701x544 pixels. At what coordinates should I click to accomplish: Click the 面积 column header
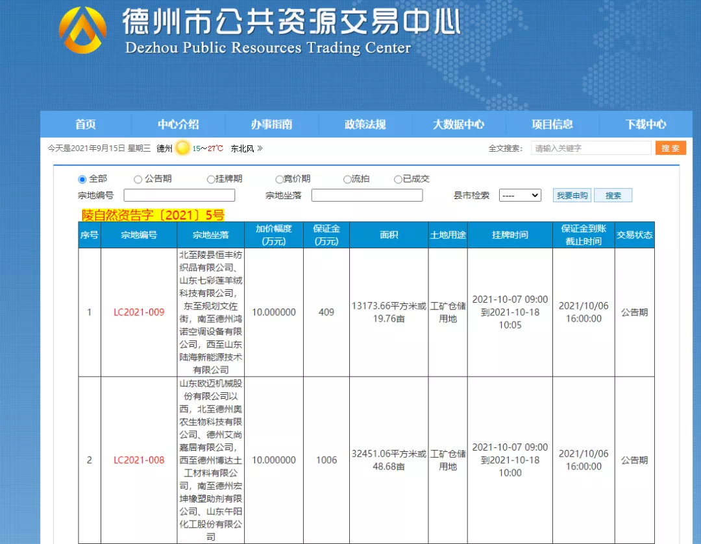(x=389, y=235)
